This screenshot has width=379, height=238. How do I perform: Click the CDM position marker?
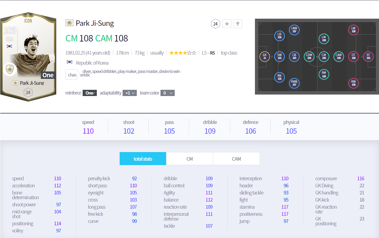pos(309,56)
